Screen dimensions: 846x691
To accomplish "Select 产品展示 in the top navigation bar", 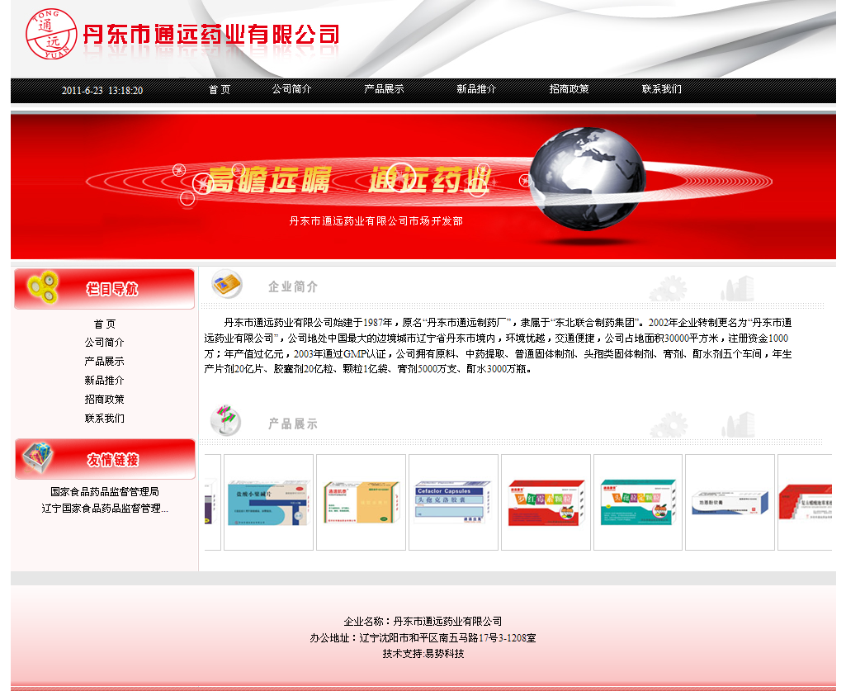I will point(384,89).
